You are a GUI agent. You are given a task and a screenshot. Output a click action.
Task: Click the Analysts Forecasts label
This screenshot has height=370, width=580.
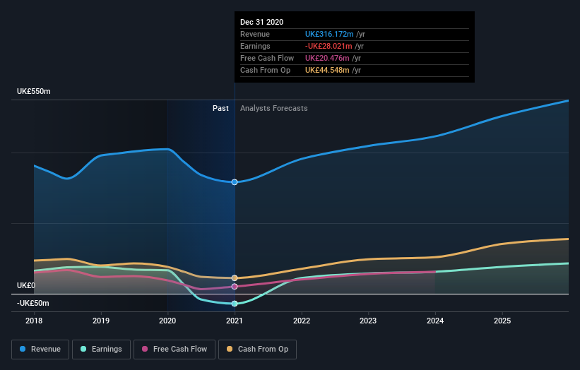pos(273,108)
